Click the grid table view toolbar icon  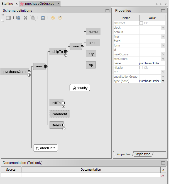point(8,18)
